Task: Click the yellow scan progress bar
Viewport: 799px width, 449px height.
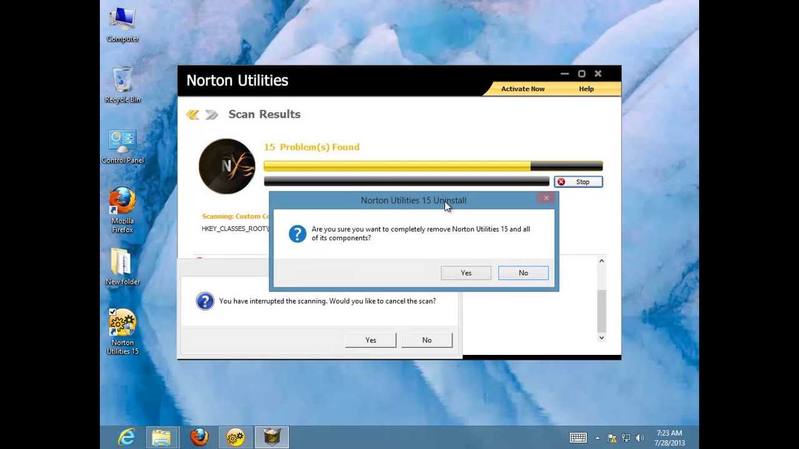Action: click(x=433, y=166)
